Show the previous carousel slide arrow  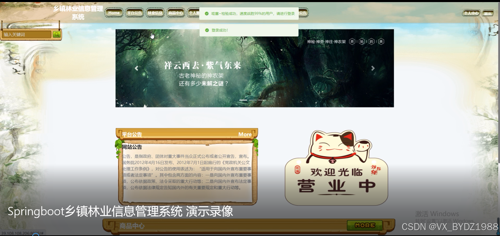[136, 68]
